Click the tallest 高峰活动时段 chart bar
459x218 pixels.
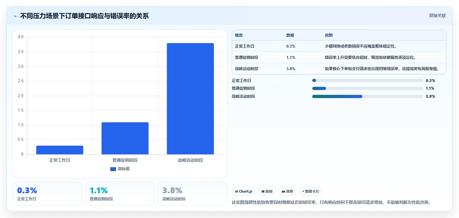click(190, 99)
